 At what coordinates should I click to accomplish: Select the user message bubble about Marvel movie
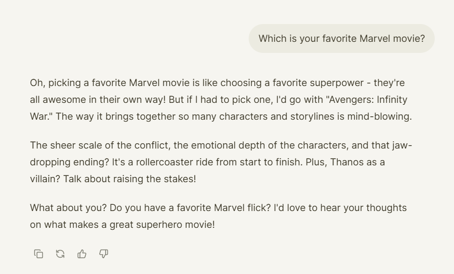[x=342, y=38]
